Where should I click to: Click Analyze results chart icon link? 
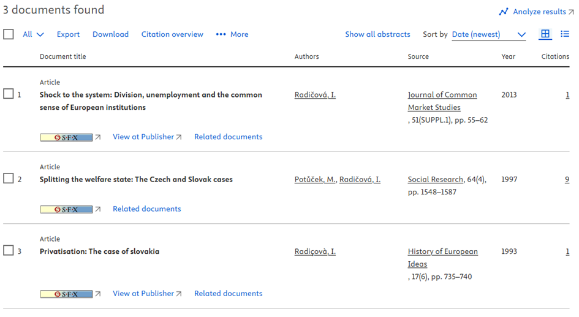click(536, 12)
